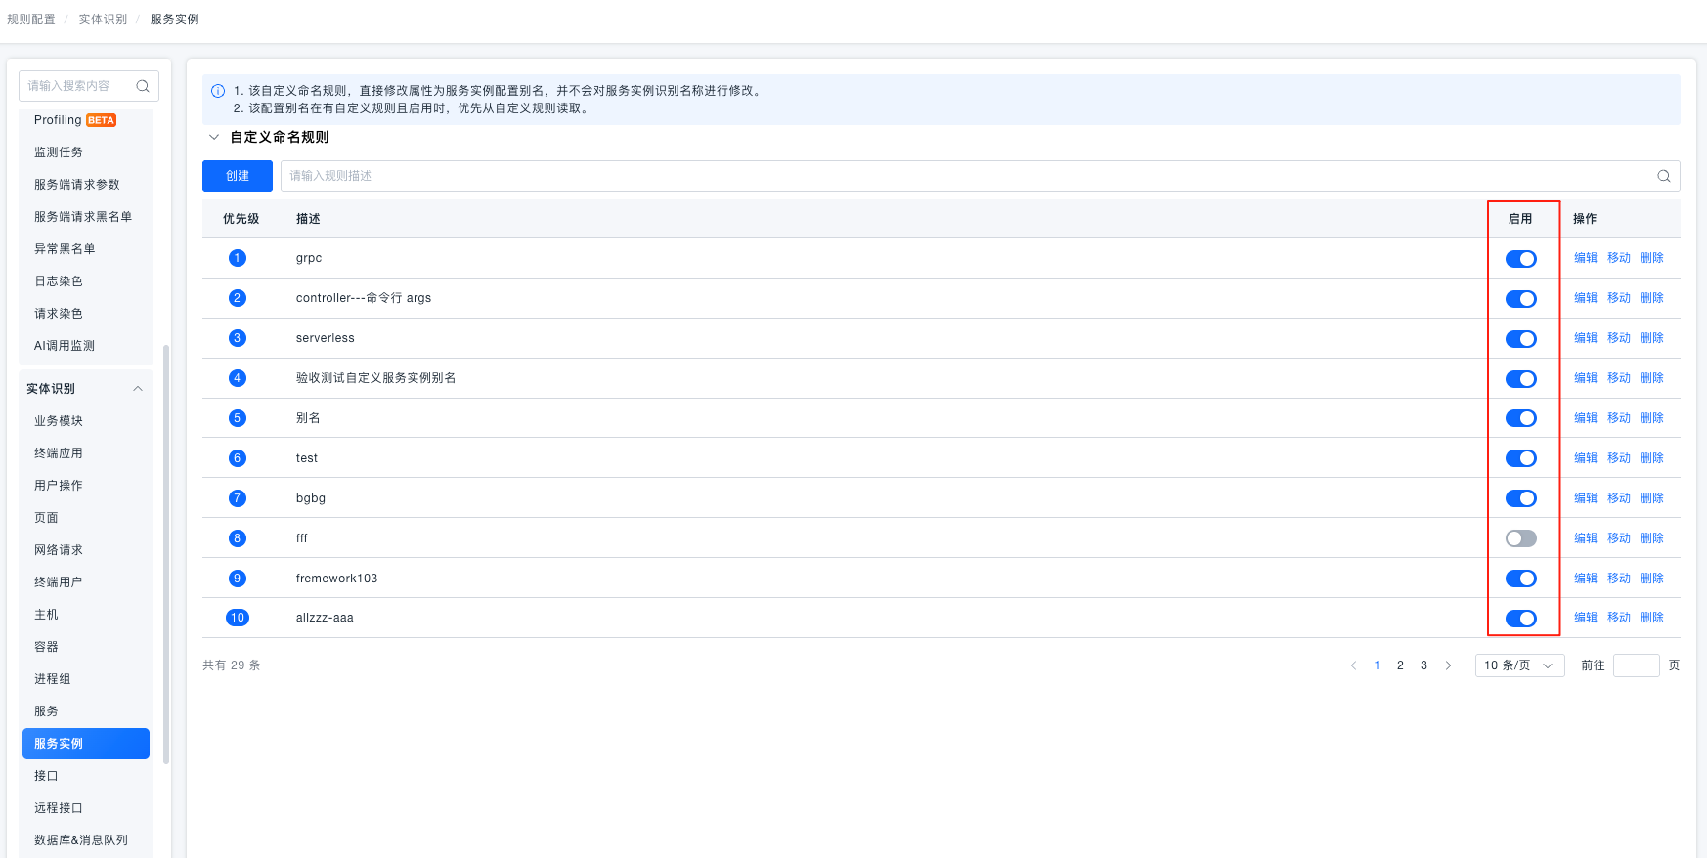This screenshot has height=858, width=1707.
Task: Toggle off the controller args rule
Action: 1520,299
